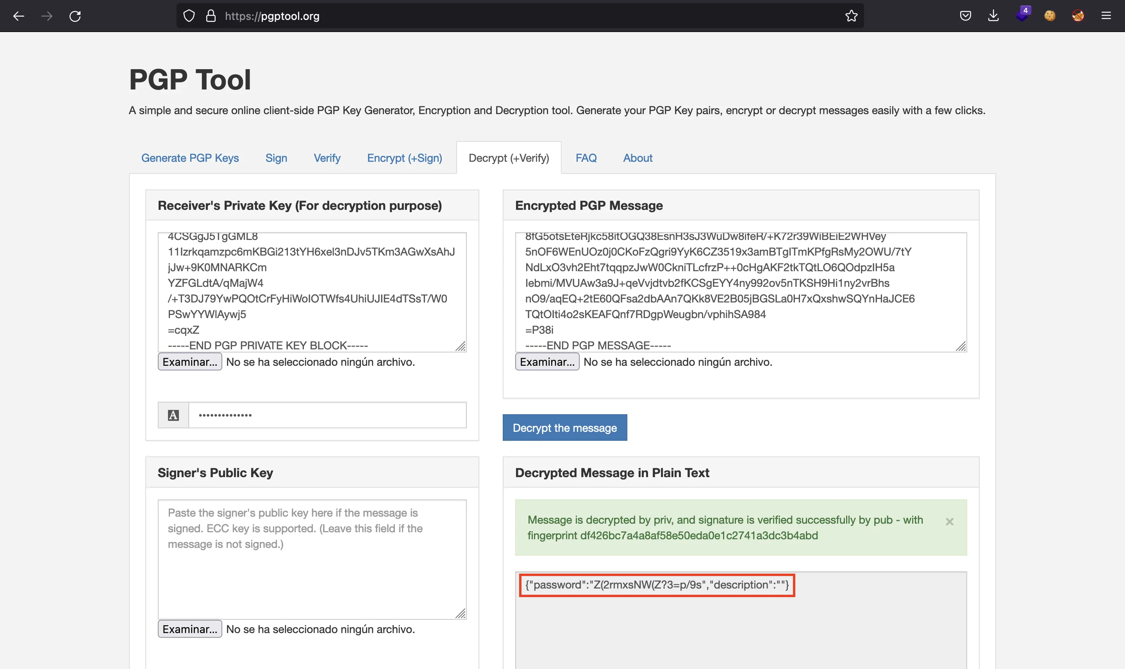This screenshot has width=1125, height=669.
Task: Click the cookie extension icon
Action: [x=1050, y=16]
